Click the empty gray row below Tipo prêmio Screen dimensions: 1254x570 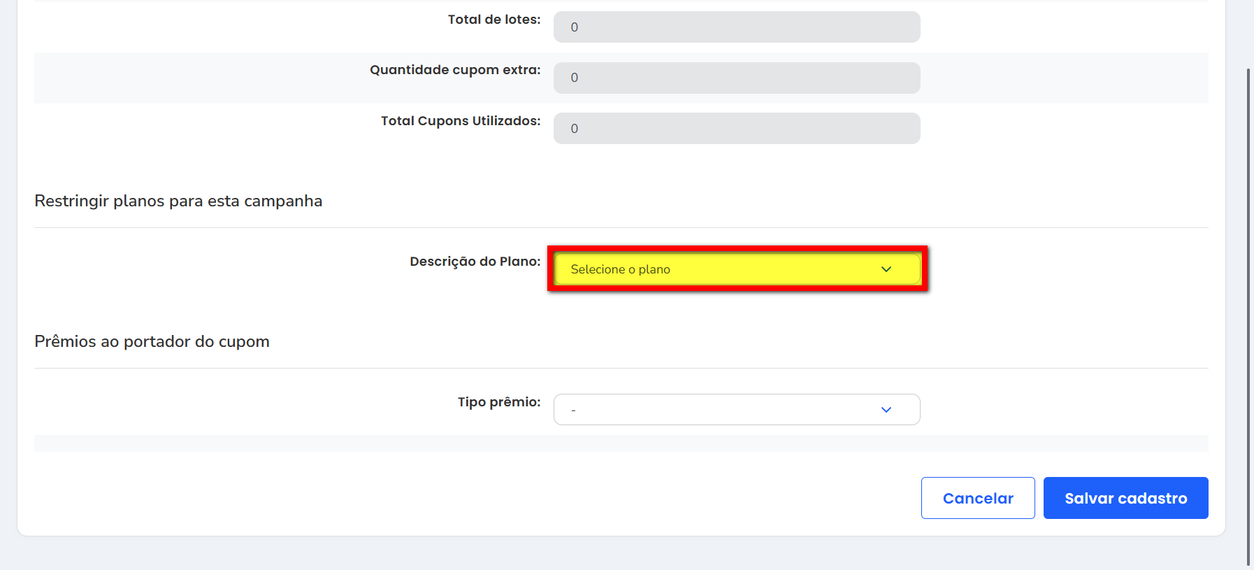[621, 443]
